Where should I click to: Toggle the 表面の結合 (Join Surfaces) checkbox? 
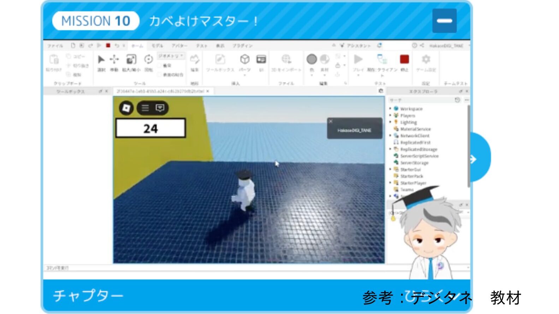point(159,74)
